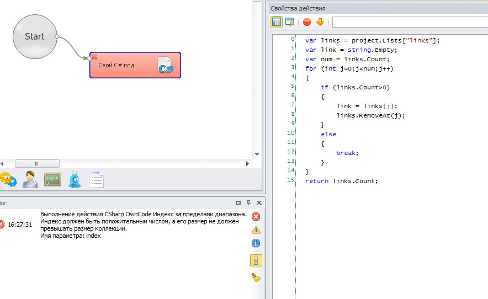The width and height of the screenshot is (488, 299).
Task: Click code line "link = links[j];"
Action: [367, 106]
